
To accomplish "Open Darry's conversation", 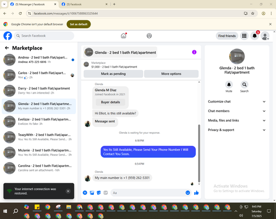I will [39, 91].
